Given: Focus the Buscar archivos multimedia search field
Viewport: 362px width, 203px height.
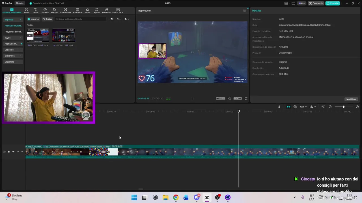Looking at the screenshot, I should [81, 19].
